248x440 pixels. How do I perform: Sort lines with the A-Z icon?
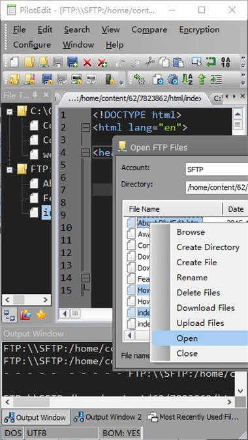pos(187,80)
